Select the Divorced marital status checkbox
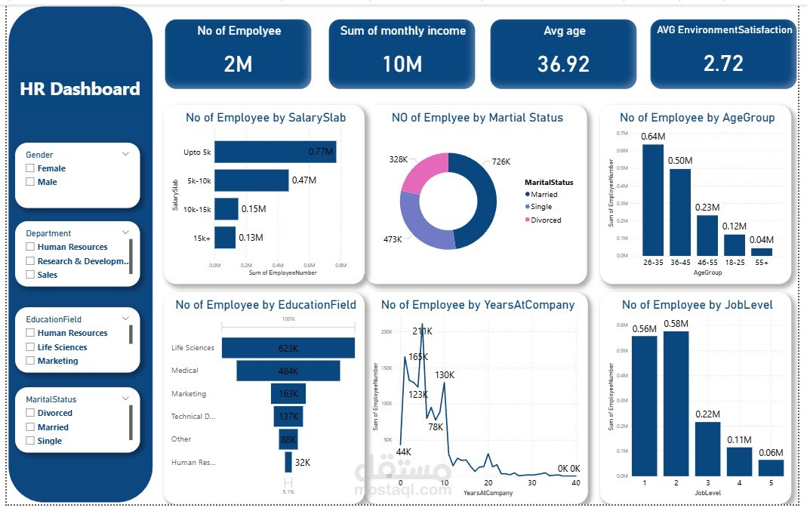The height and width of the screenshot is (508, 807). [29, 412]
